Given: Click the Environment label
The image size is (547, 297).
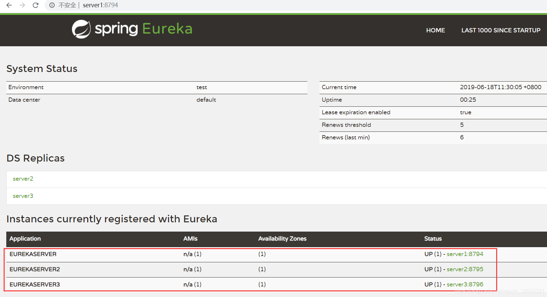Looking at the screenshot, I should point(26,87).
